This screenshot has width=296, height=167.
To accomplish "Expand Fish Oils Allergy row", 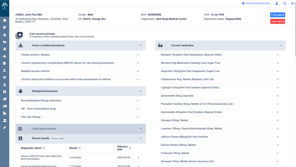I will (x=138, y=117).
